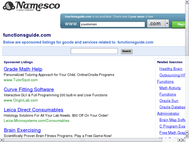The image size is (189, 142).
Task: Open the Leica Direct Consumables listing
Action: click(34, 110)
